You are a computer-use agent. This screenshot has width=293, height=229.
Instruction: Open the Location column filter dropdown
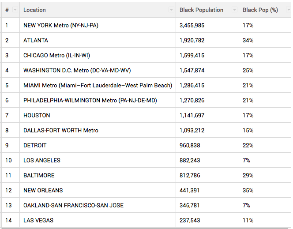pyautogui.click(x=171, y=10)
